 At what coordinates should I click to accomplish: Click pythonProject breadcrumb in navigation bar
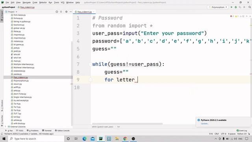8,7
